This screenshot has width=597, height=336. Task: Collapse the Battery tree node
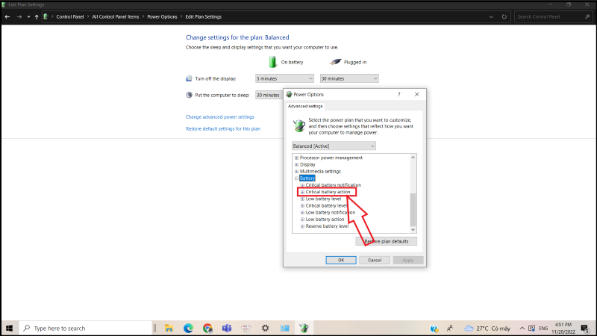(296, 178)
